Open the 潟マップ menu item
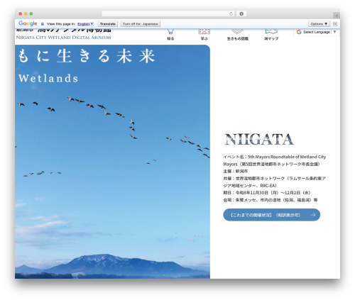The image size is (355, 300). point(271,34)
